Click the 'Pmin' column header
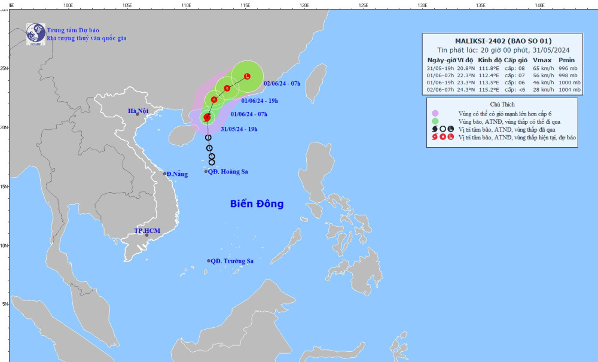This screenshot has height=362, width=598. (566, 60)
